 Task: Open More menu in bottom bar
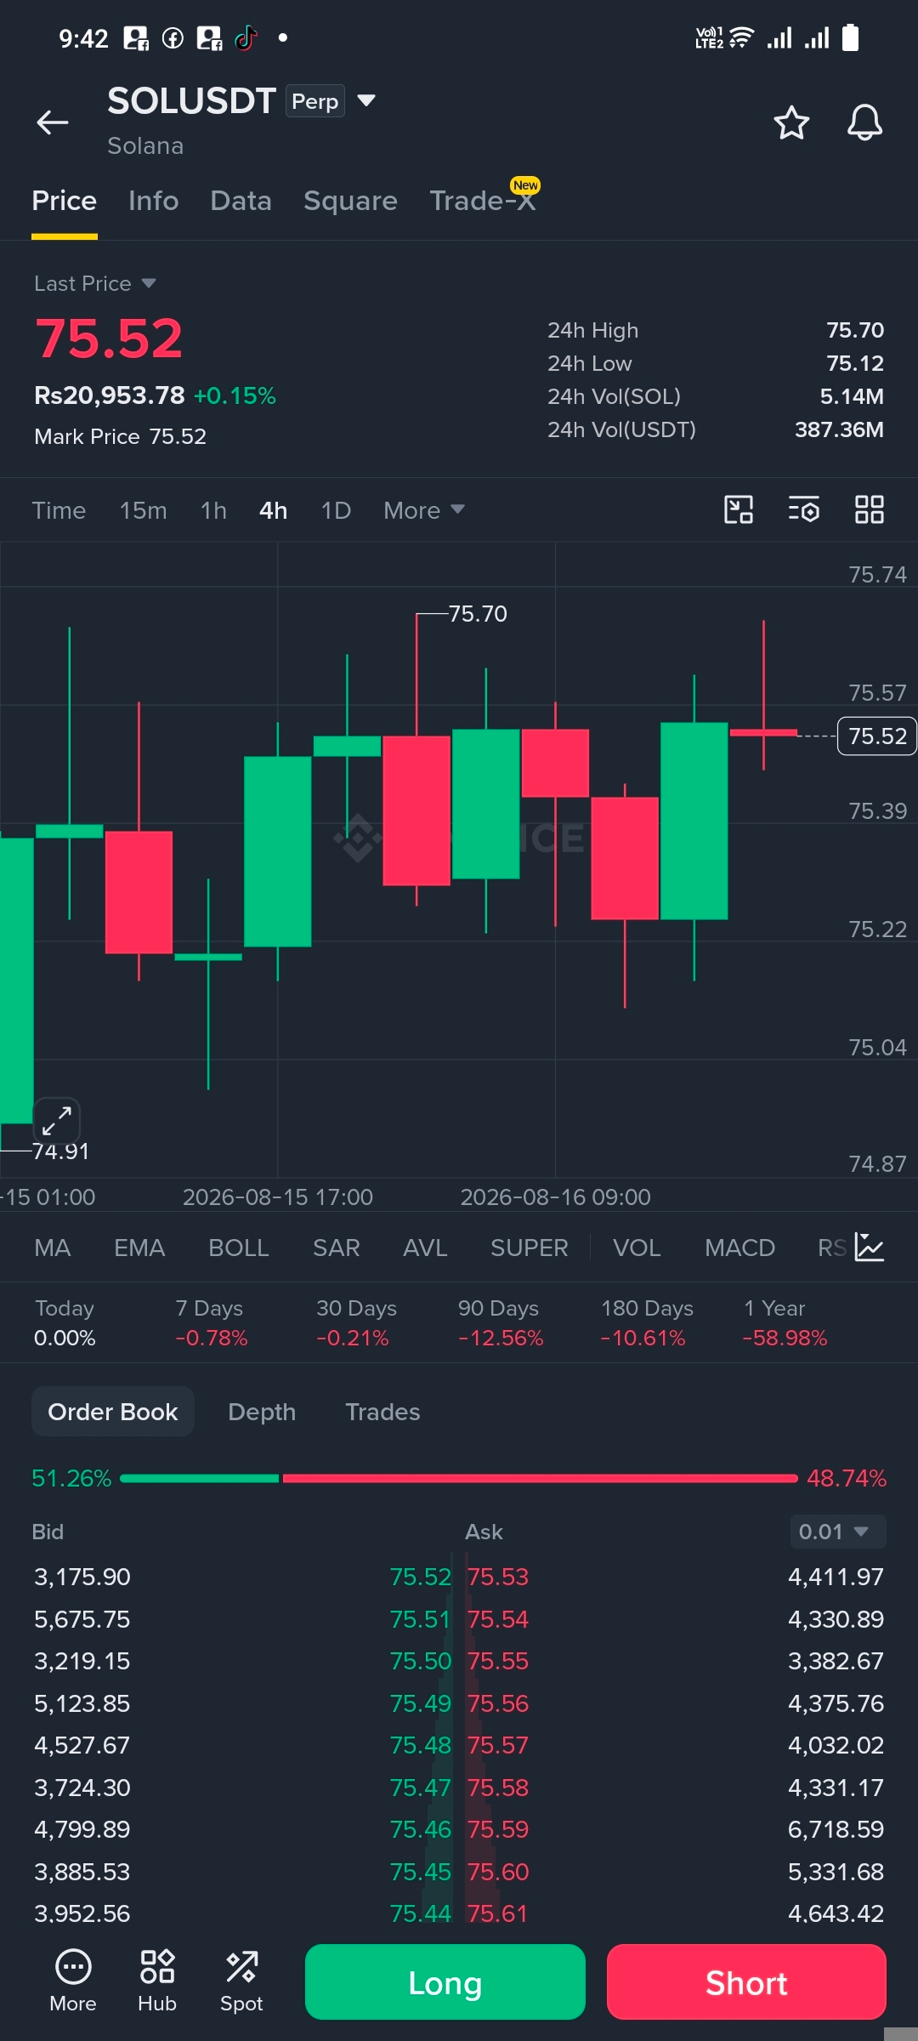point(73,1981)
